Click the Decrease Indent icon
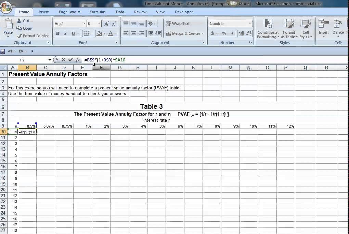Image resolution: width=349 pixels, height=234 pixels. coord(151,33)
